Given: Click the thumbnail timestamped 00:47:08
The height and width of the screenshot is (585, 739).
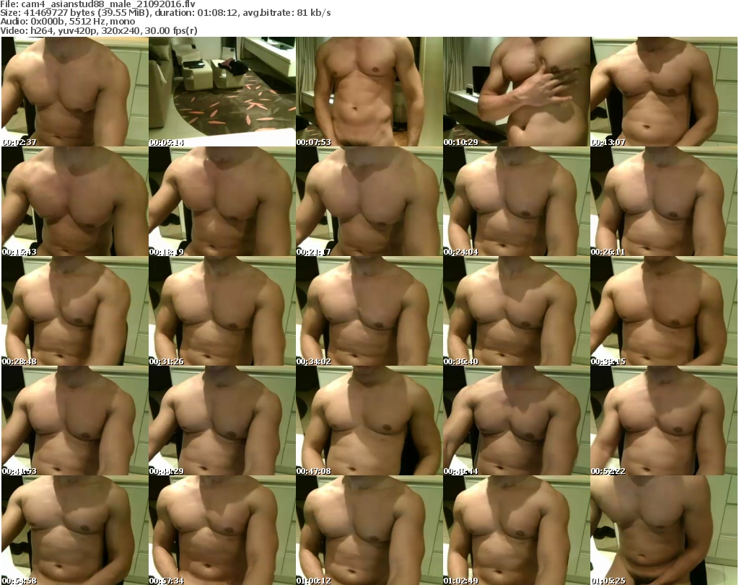Looking at the screenshot, I should [x=369, y=421].
